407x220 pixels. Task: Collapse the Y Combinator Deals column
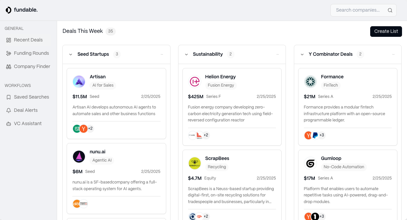pos(302,54)
